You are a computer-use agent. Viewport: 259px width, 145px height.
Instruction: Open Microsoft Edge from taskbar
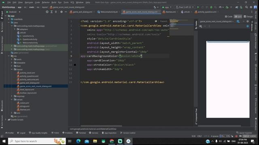79,141
